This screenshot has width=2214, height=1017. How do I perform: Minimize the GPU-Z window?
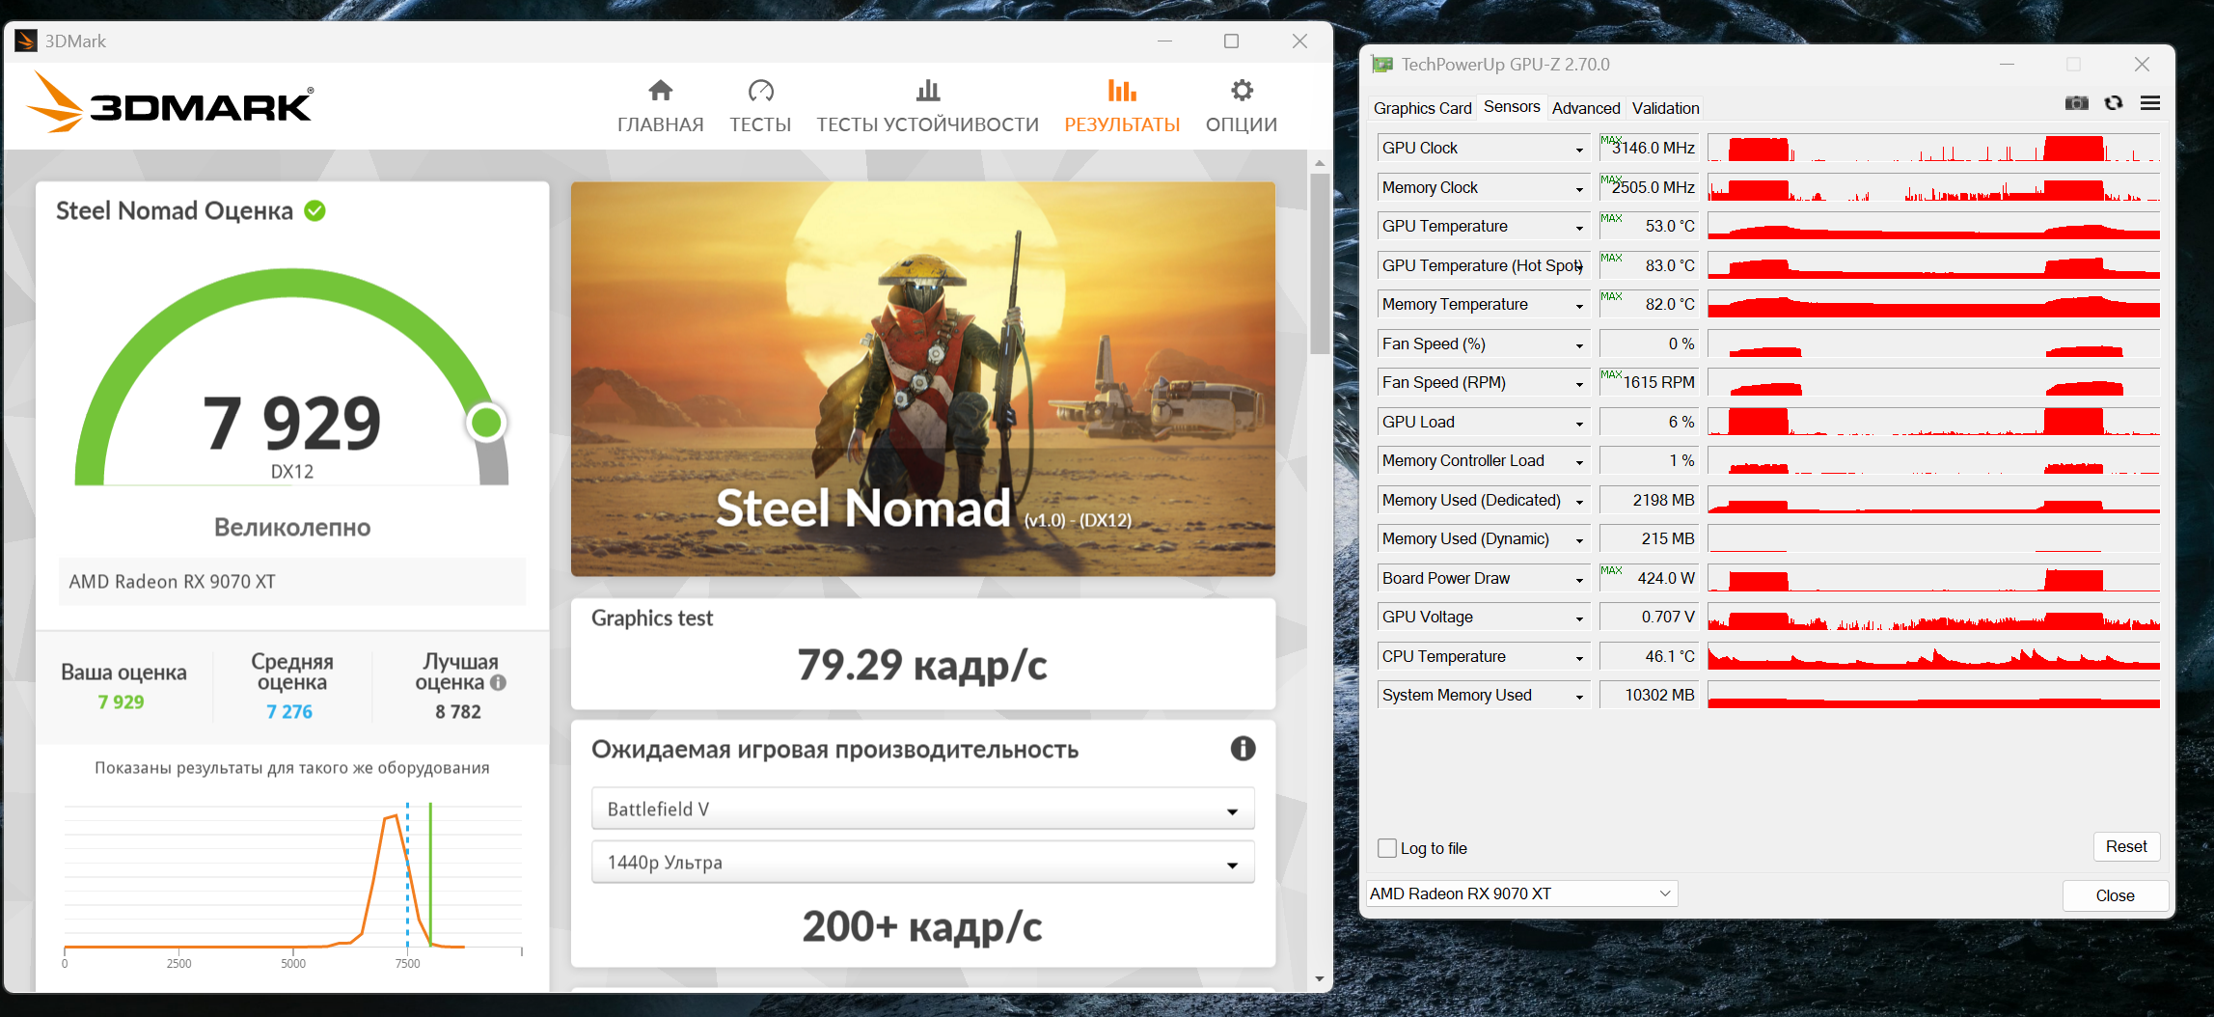2007,65
